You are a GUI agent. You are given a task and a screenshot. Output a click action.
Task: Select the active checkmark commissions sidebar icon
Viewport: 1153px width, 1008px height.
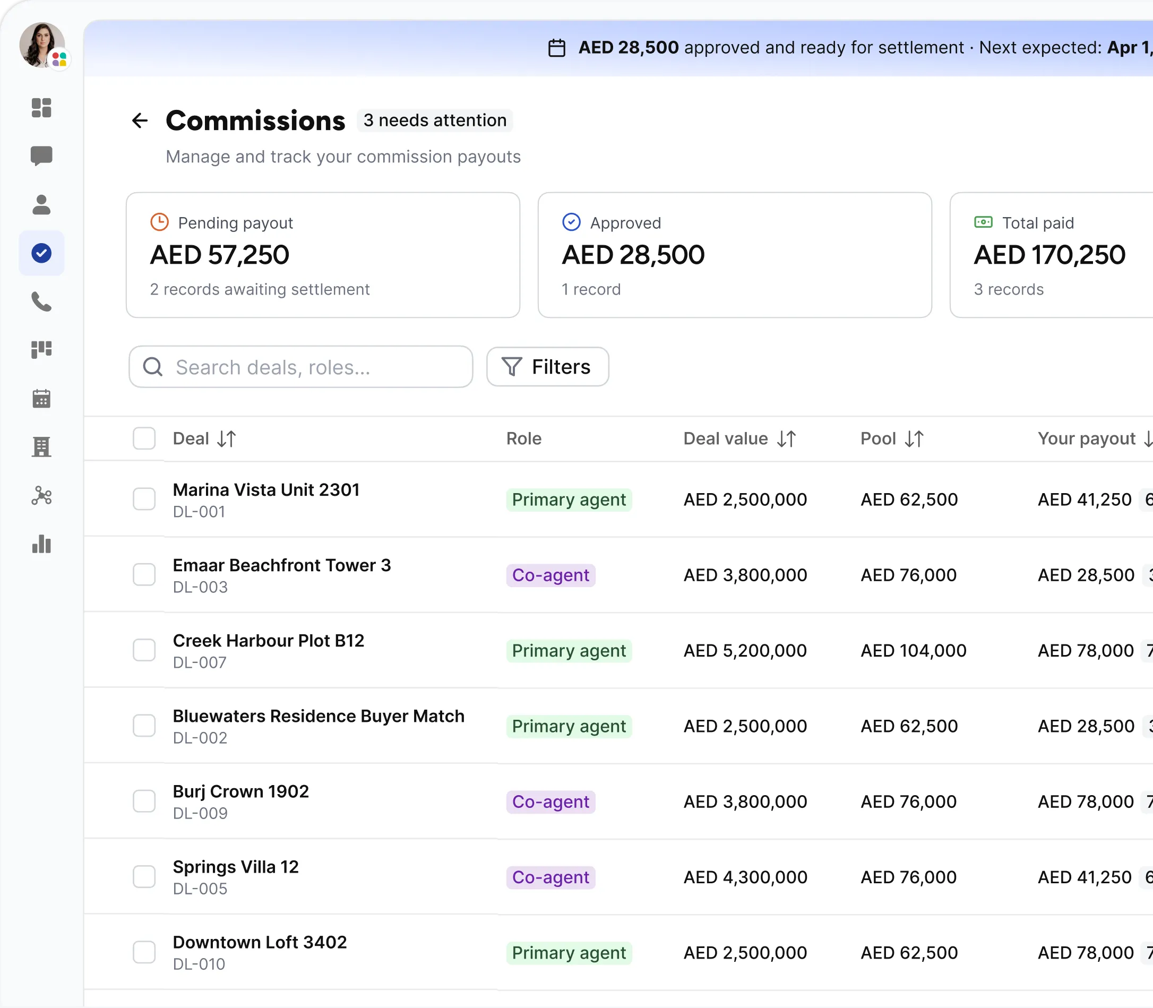[41, 253]
